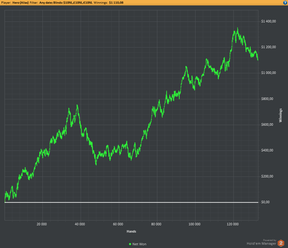This screenshot has height=248, width=288.
Task: Click the 40 000 hands axis label
Action: (x=80, y=224)
